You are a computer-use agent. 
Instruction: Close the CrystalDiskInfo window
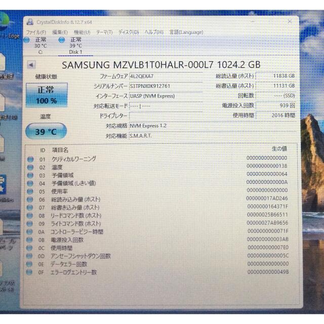(x=290, y=21)
